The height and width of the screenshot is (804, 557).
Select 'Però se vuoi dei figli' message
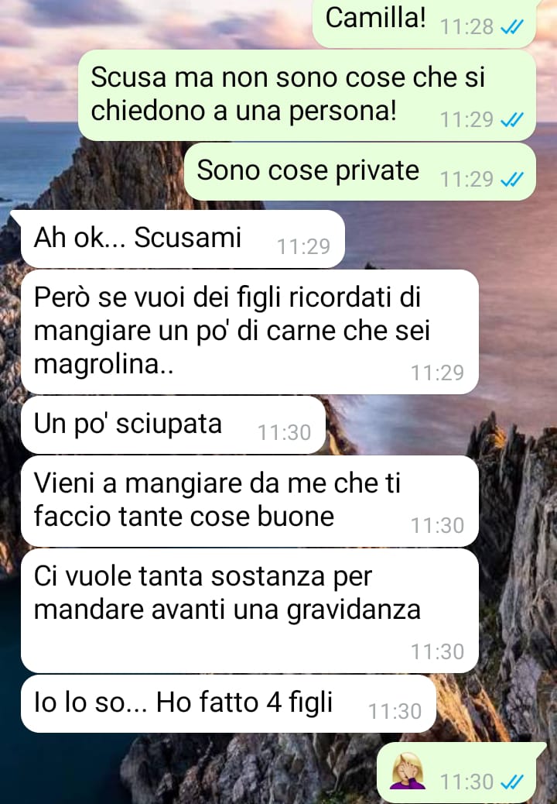(x=250, y=332)
